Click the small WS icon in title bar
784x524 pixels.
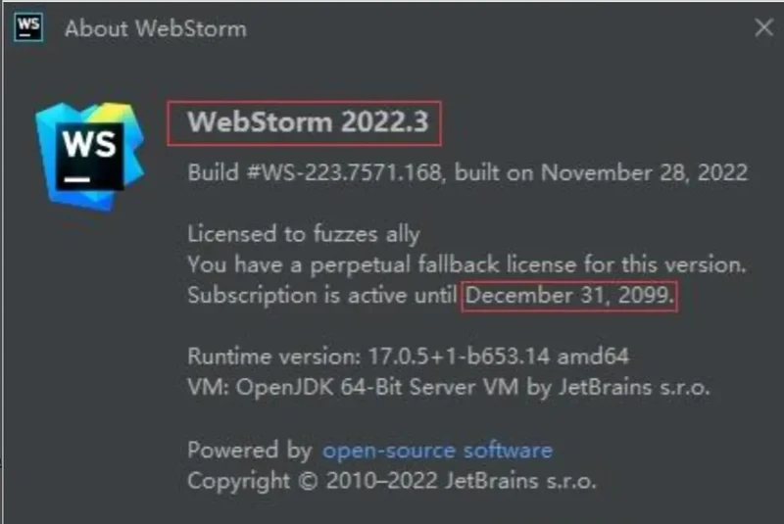[28, 27]
